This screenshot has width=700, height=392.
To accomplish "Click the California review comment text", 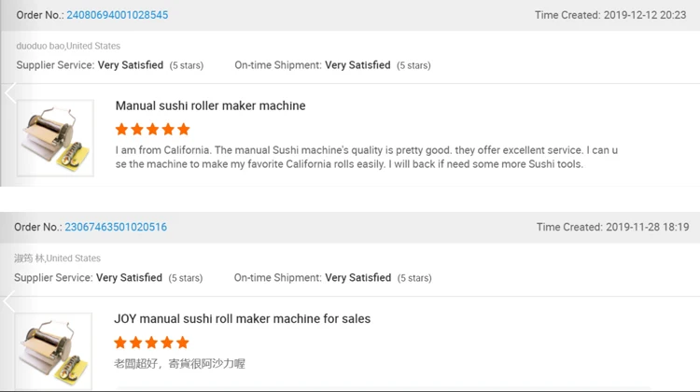I will (x=366, y=157).
